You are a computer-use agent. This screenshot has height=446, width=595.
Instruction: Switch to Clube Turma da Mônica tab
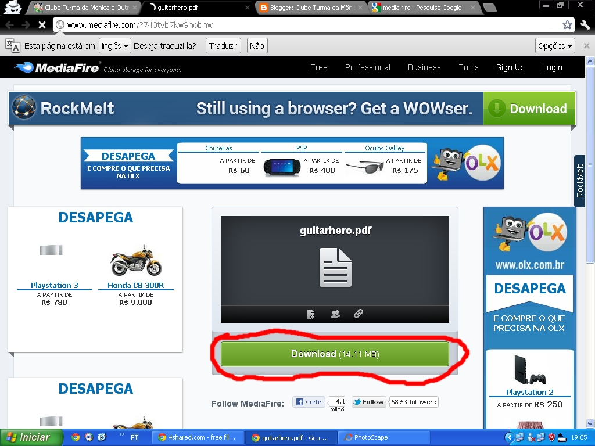[84, 7]
